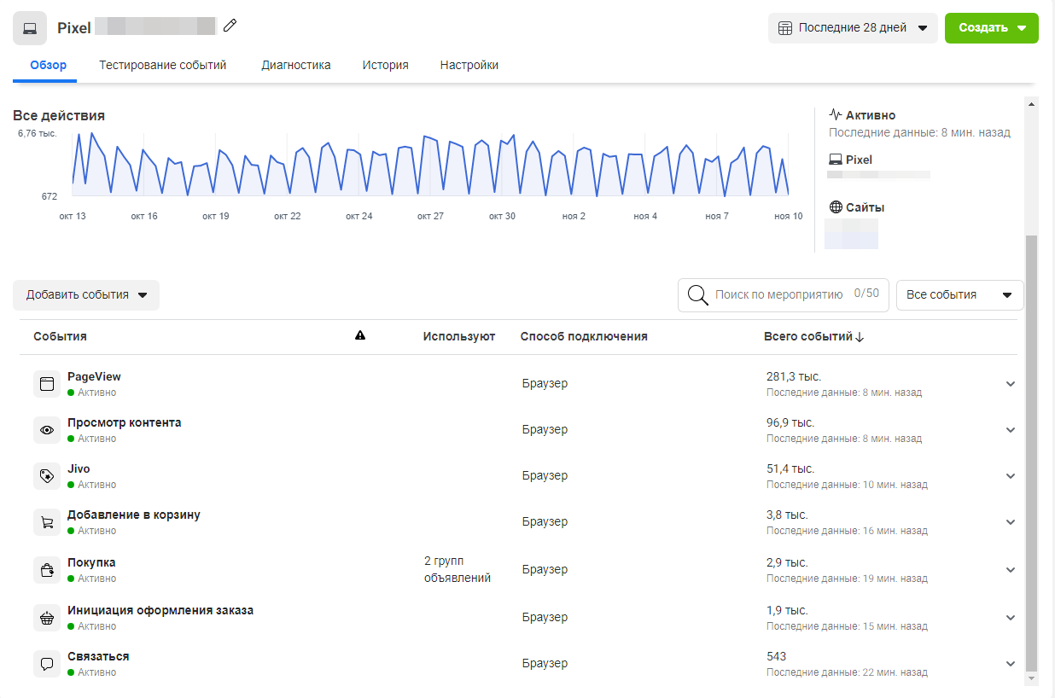Switch to the Тестирование событий tab

[163, 65]
